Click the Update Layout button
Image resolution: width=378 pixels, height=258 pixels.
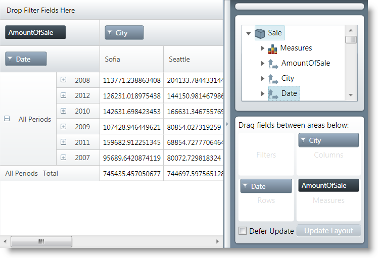(328, 231)
